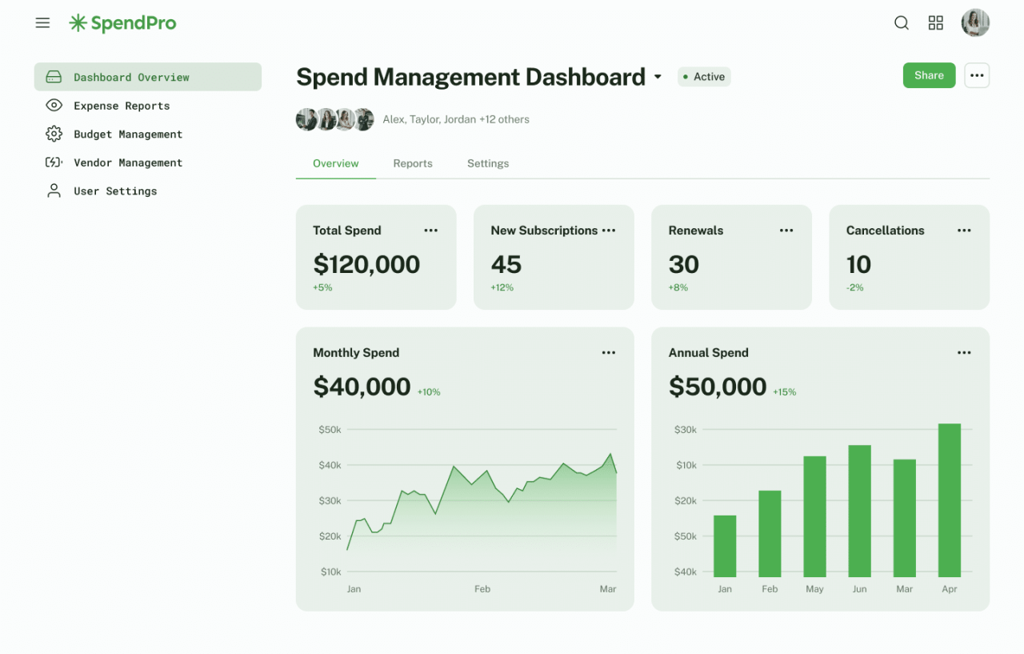This screenshot has height=654, width=1024.
Task: Open options menu on Total Spend card
Action: [x=431, y=231]
